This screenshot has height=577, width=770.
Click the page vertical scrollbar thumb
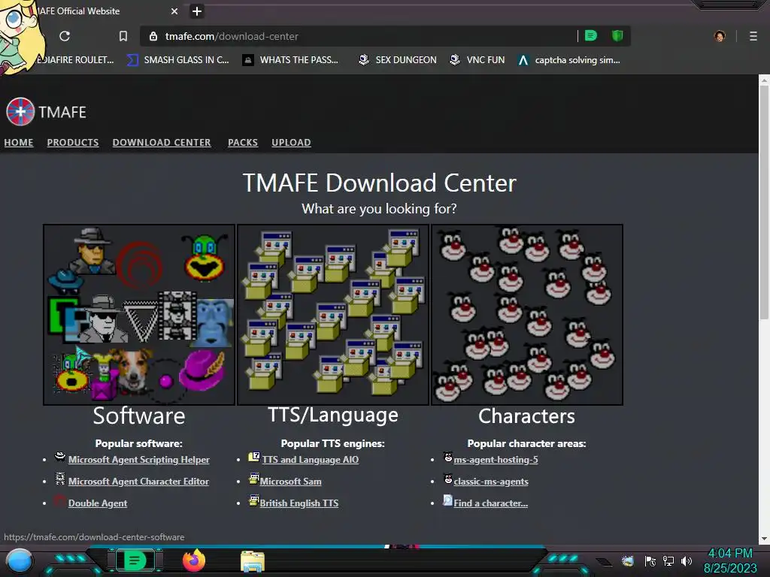764,202
